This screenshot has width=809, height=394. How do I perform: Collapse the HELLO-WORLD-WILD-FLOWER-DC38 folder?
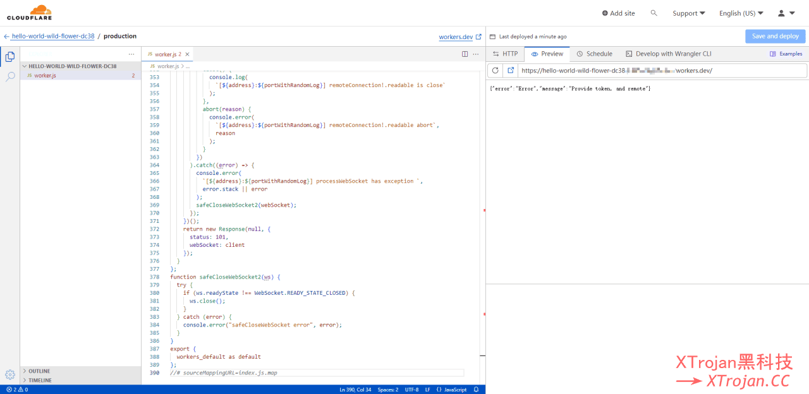tap(80, 66)
